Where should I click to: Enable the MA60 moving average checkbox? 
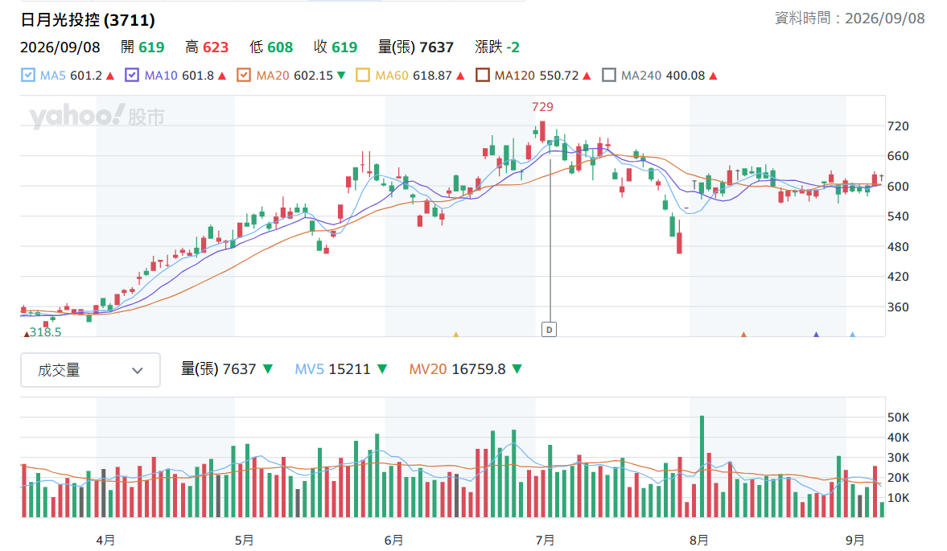[x=362, y=76]
